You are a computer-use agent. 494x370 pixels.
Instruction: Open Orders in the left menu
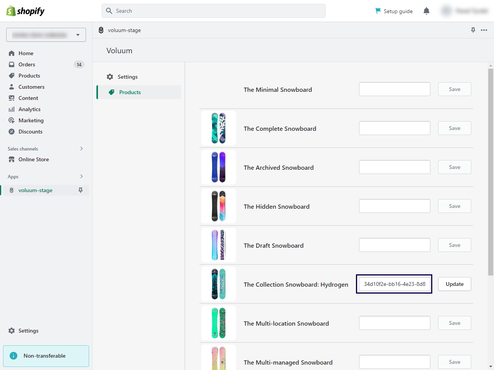(x=27, y=64)
